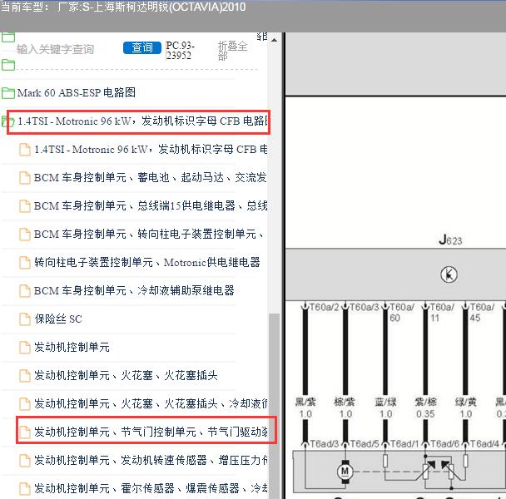
Task: Click the 紫/棕 0.35 wire color label
Action: (x=425, y=408)
